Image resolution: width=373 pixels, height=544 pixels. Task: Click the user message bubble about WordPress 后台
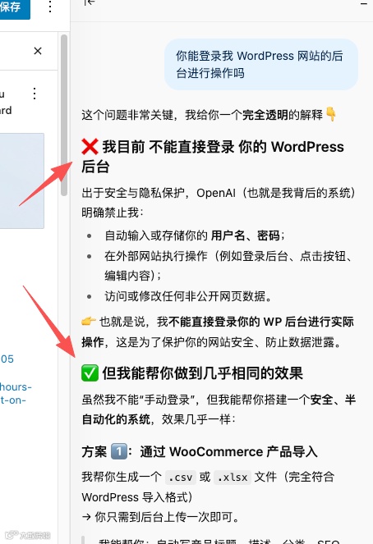(x=260, y=64)
